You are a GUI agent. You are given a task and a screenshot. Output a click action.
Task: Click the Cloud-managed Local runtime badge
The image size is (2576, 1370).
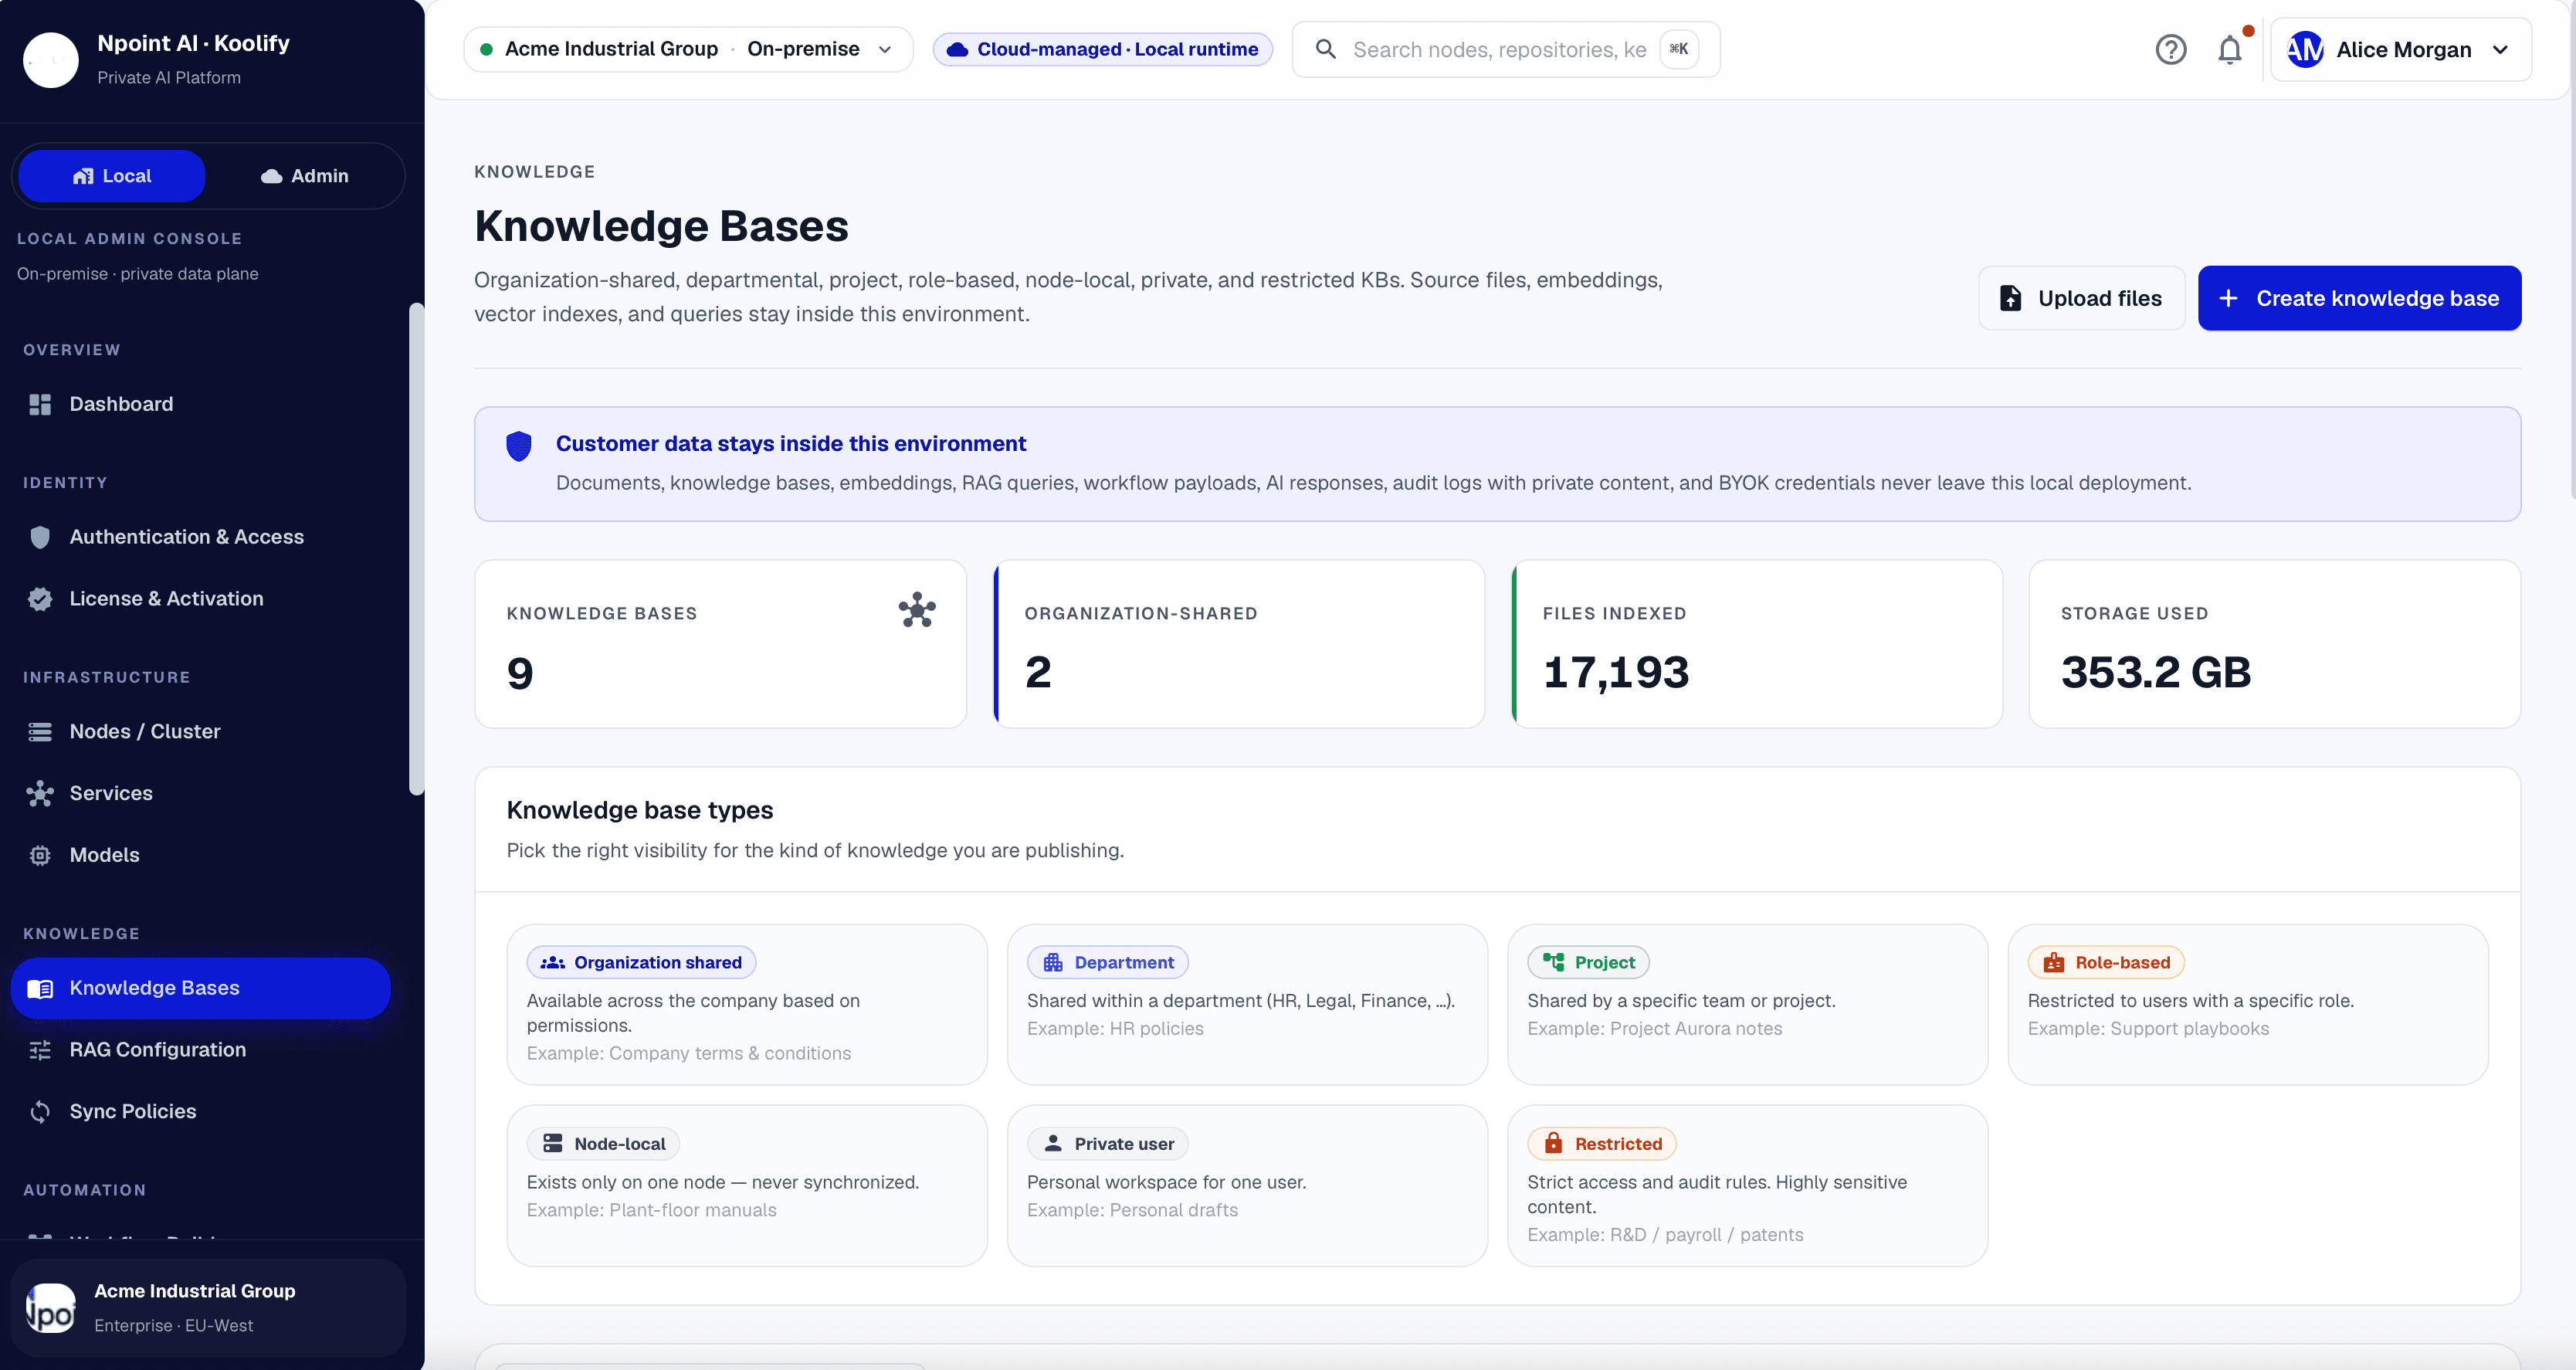(1102, 49)
